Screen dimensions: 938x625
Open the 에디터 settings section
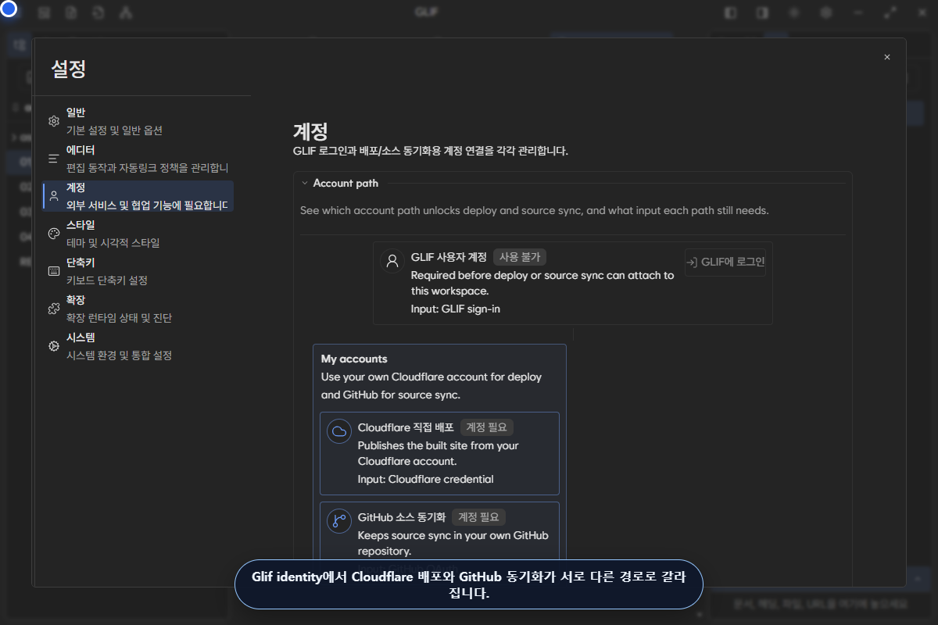(138, 159)
